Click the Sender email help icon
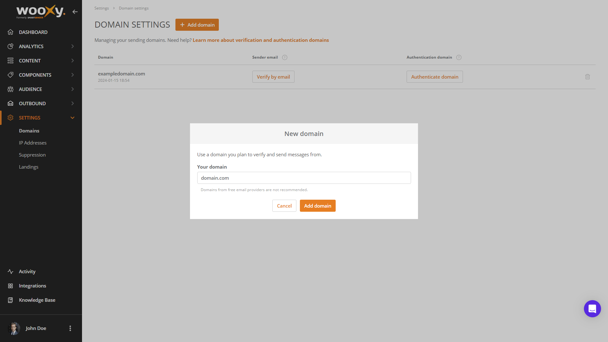 pyautogui.click(x=285, y=57)
